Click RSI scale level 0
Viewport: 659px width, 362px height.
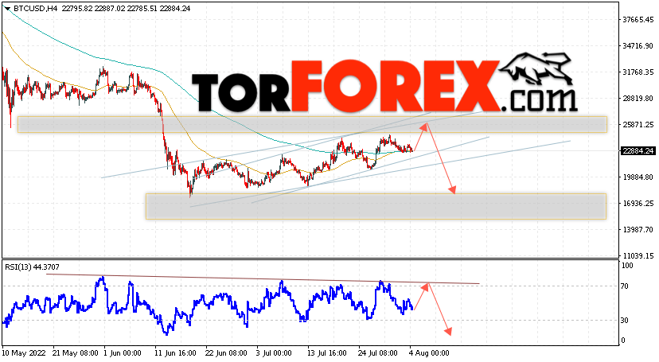coord(623,341)
